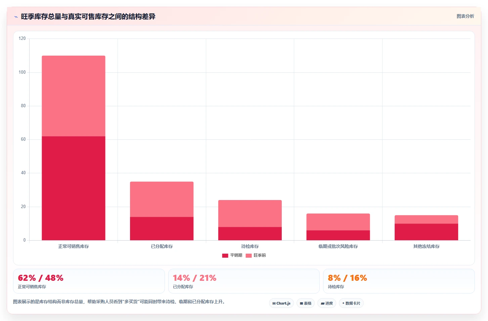Click the chart title 旺季库存总量与真实可售库存之间的结构差异
Viewport: 488px width, 321px height.
(88, 16)
